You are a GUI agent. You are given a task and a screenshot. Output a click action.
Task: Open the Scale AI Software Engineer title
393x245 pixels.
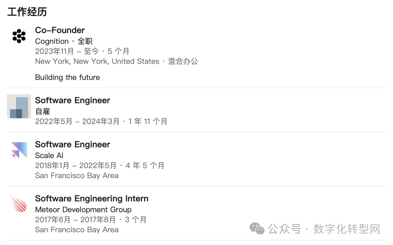[x=72, y=144]
